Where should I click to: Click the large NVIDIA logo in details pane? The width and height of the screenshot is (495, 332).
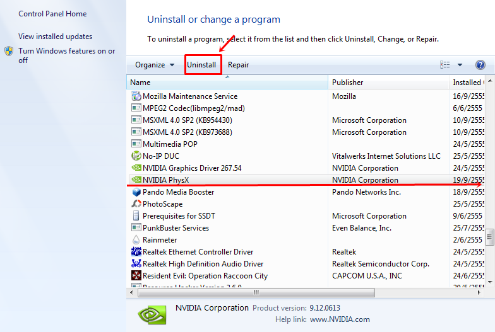click(x=152, y=315)
